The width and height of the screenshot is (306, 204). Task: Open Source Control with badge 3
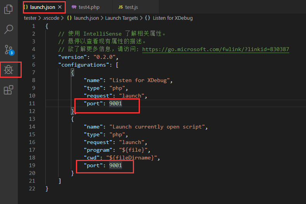9,50
